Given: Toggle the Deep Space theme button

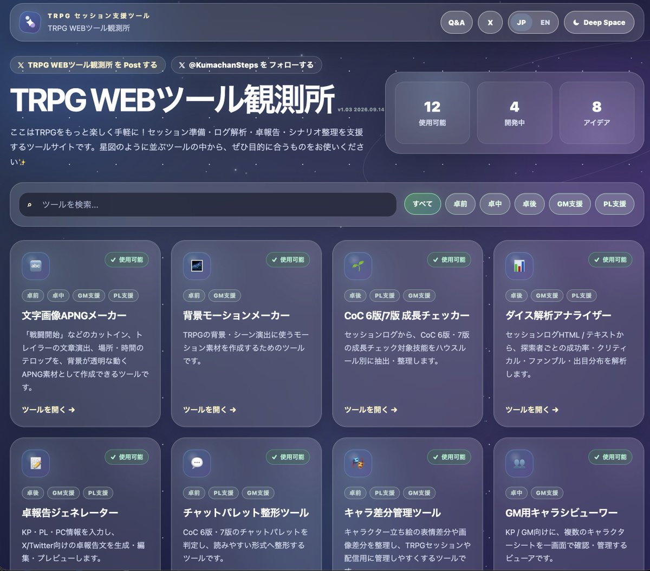Looking at the screenshot, I should (x=599, y=23).
